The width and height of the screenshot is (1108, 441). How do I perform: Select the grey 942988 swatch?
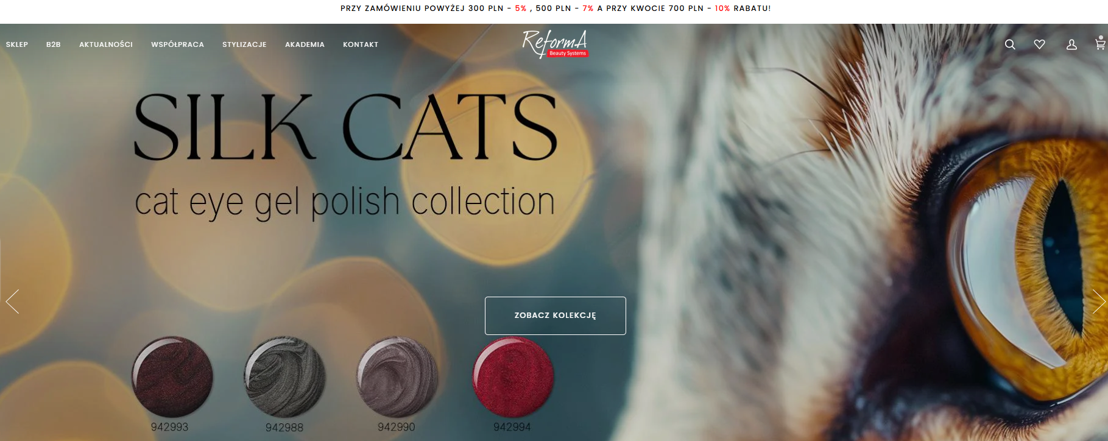(x=284, y=376)
